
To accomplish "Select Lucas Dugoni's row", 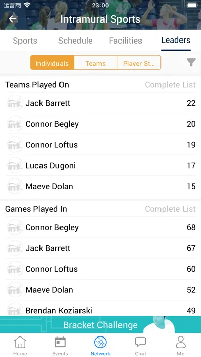I will click(100, 166).
